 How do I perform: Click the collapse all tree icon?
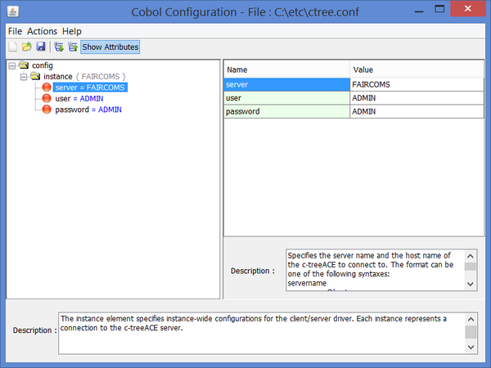point(72,47)
